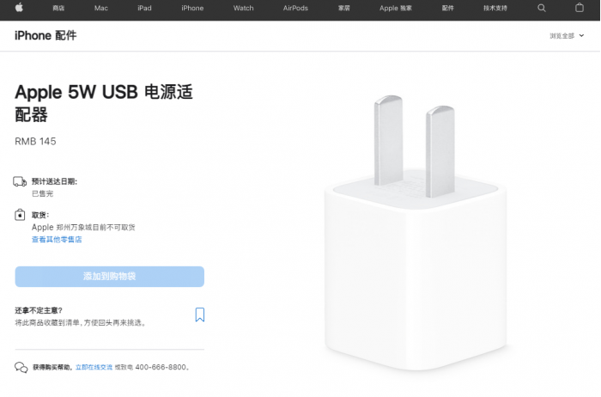601x397 pixels.
Task: Expand the 浏览全部 dropdown
Action: 567,36
